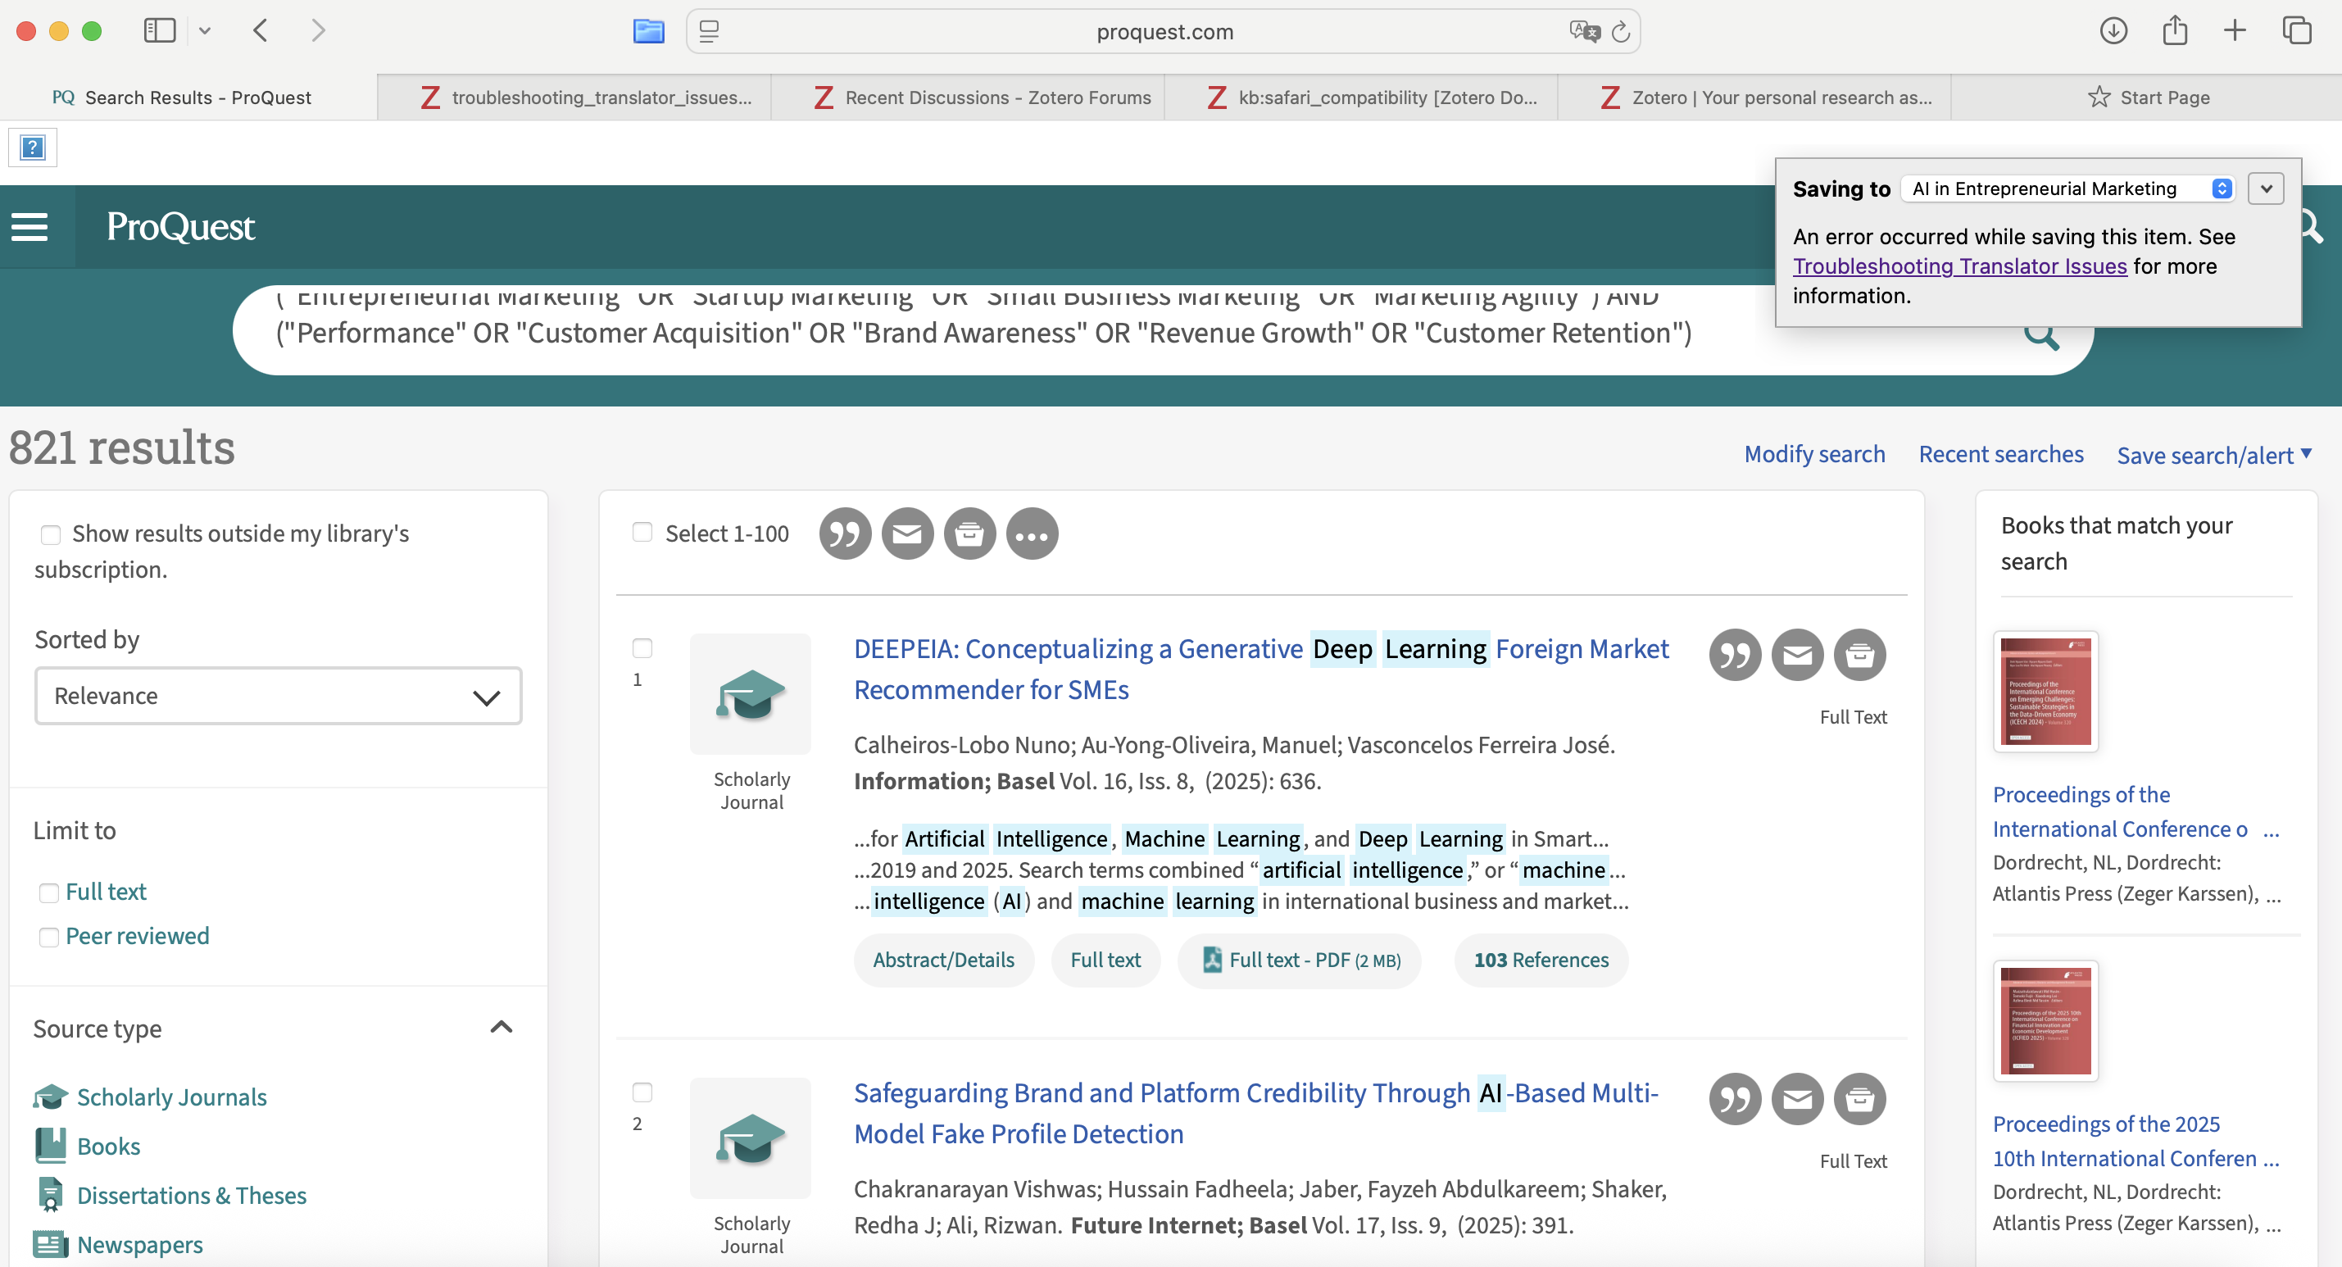This screenshot has height=1267, width=2342.
Task: Click the More actions ellipsis icon in results toolbar
Action: point(1031,534)
